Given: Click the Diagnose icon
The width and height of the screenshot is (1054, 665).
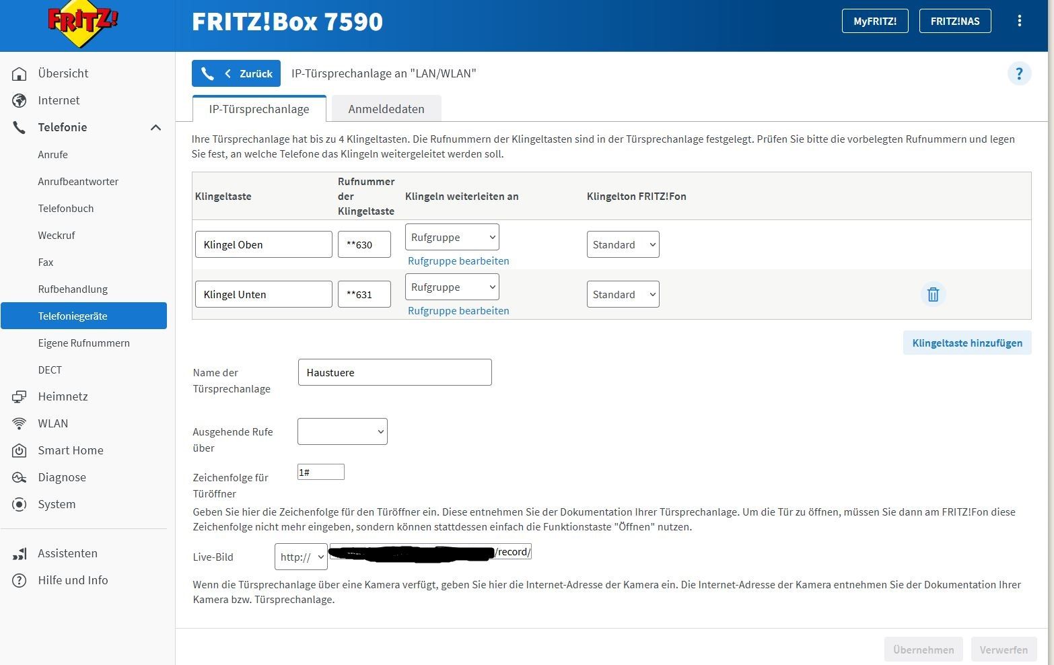Looking at the screenshot, I should pyautogui.click(x=20, y=477).
